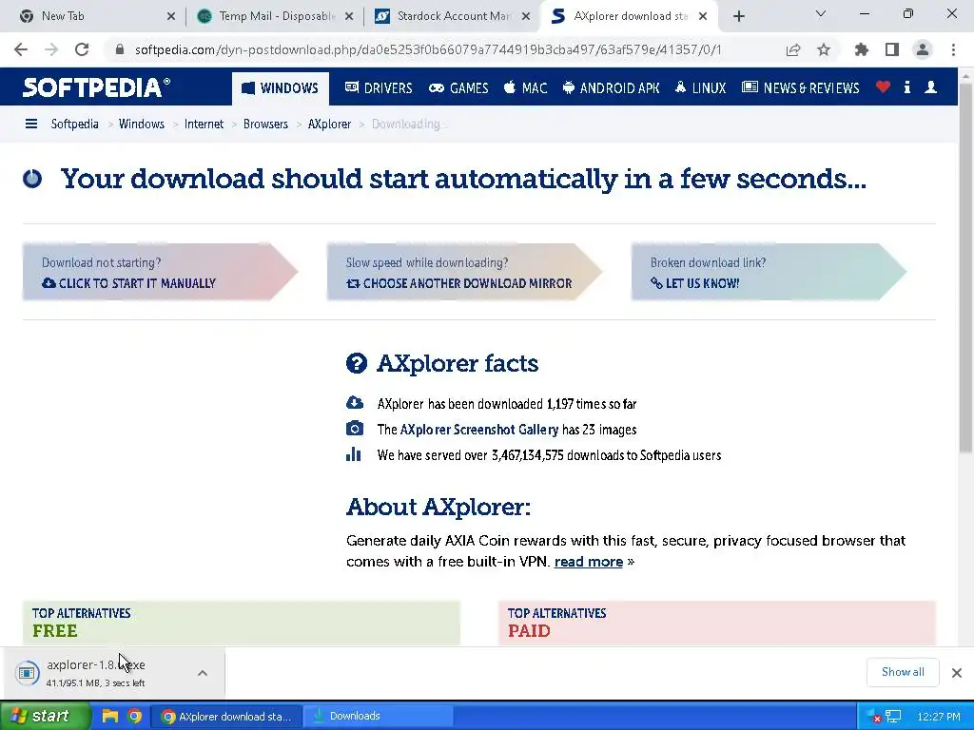Open the Mac section
This screenshot has width=974, height=730.
click(x=525, y=88)
